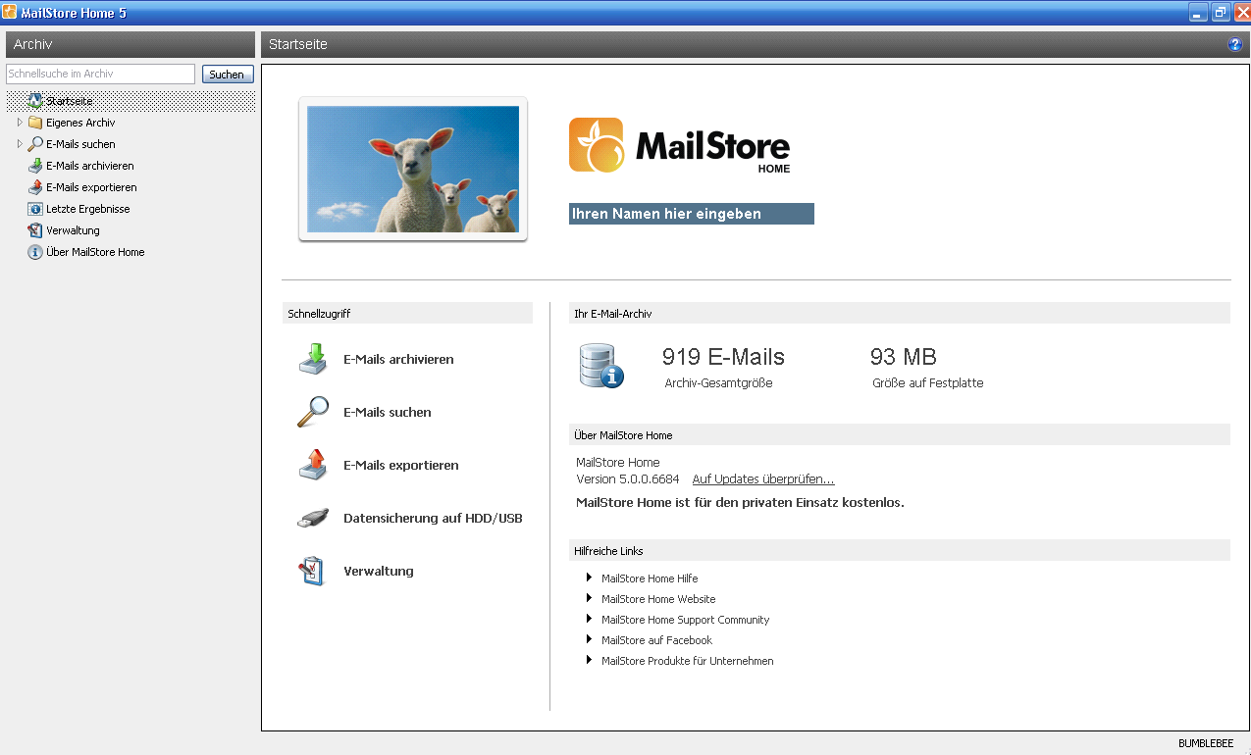1251x755 pixels.
Task: Expand the MailStore Home Hilfe link arrow
Action: tap(590, 578)
